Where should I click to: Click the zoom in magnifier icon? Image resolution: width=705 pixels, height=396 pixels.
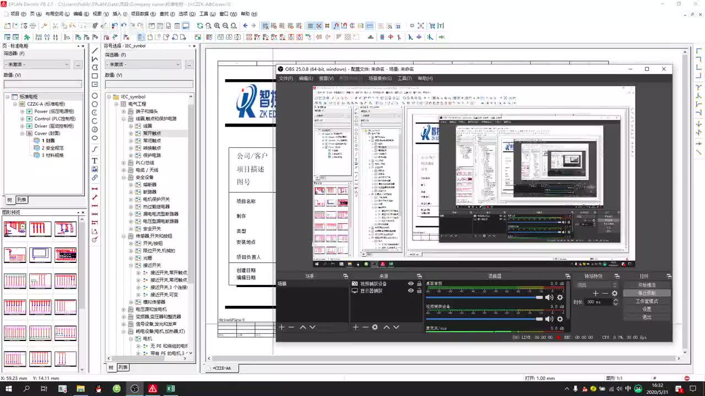tap(217, 26)
